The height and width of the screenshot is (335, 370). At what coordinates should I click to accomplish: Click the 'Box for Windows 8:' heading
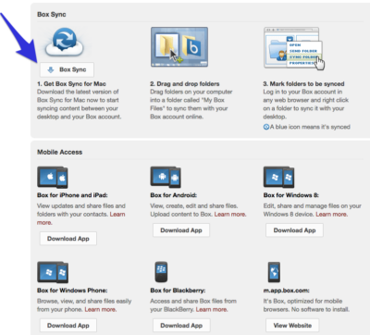291,195
